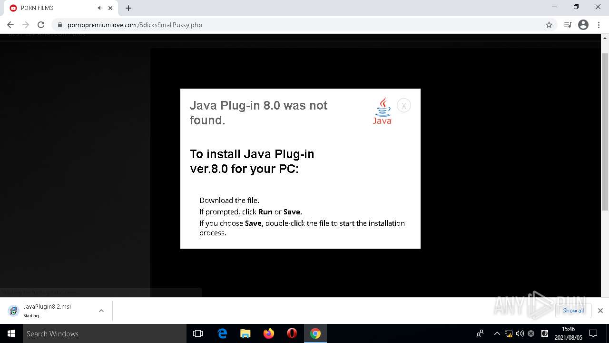
Task: Switch to Chrome on taskbar
Action: [x=315, y=333]
